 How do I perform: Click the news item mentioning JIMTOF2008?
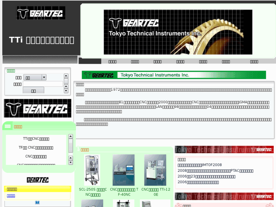pos(200,165)
